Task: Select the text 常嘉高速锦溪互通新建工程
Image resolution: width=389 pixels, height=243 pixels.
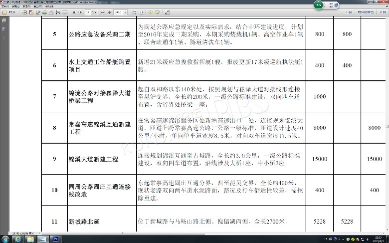Action: [x=99, y=128]
